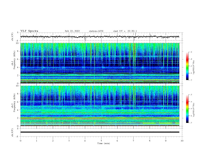Click the "ch.1(V)" waveform axis label

click(12, 37)
